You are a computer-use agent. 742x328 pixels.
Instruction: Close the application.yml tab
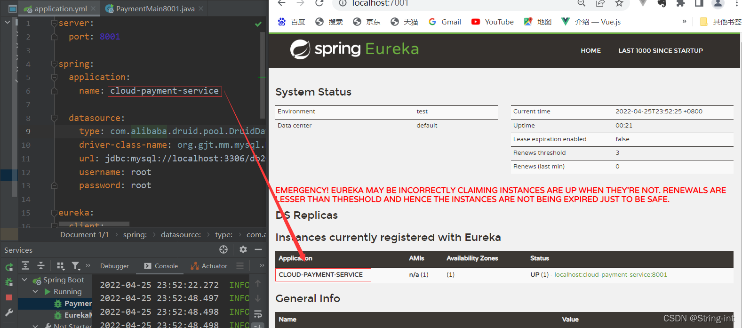pyautogui.click(x=94, y=8)
